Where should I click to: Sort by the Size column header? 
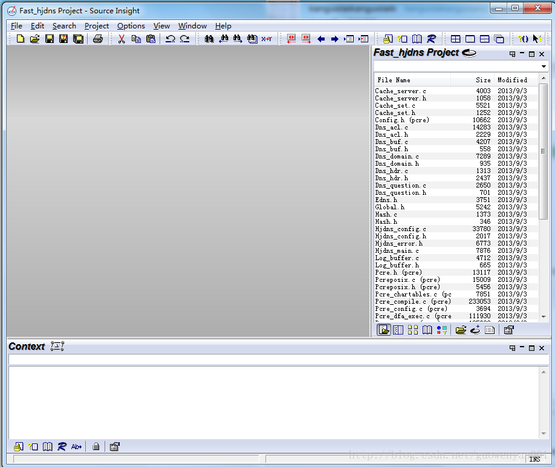pyautogui.click(x=472, y=80)
